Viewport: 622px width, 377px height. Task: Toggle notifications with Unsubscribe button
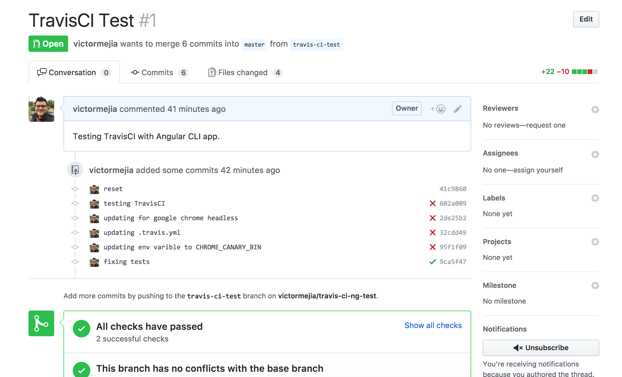(541, 348)
